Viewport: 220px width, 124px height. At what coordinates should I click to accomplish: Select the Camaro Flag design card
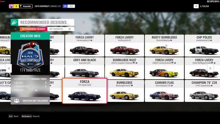pyautogui.click(x=164, y=91)
